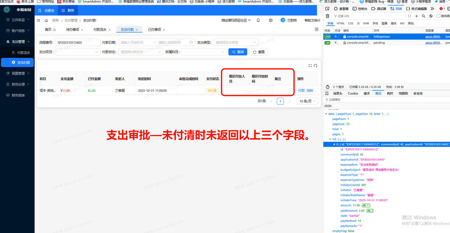Refresh the table with circular arrow icon
This screenshot has width=450, height=233.
pos(316,66)
